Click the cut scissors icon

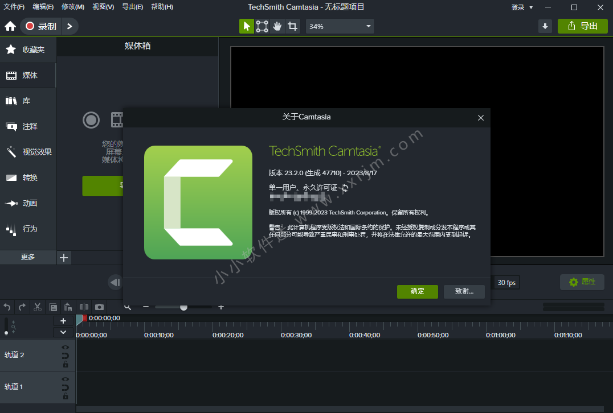[38, 307]
